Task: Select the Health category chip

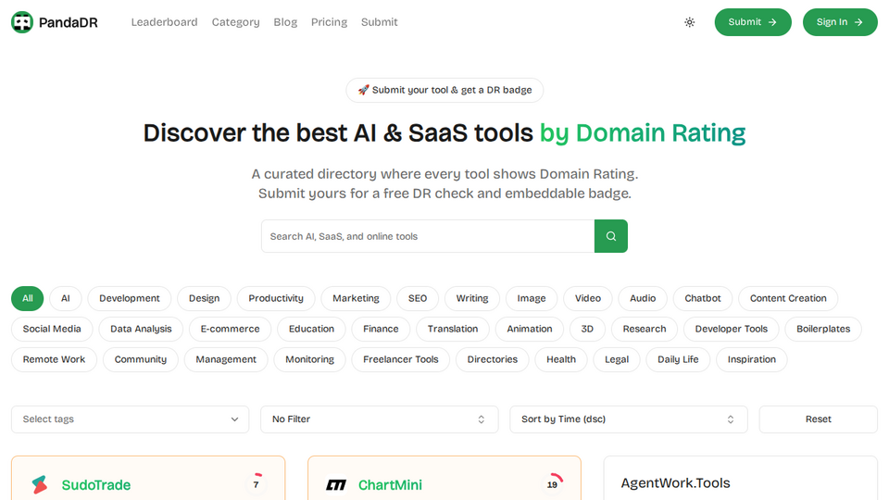Action: coord(561,359)
